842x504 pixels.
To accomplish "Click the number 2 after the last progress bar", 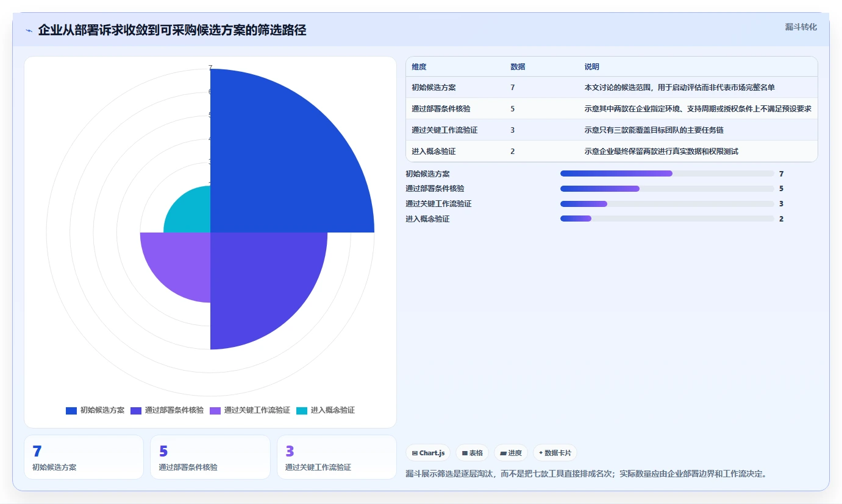I will tap(781, 219).
